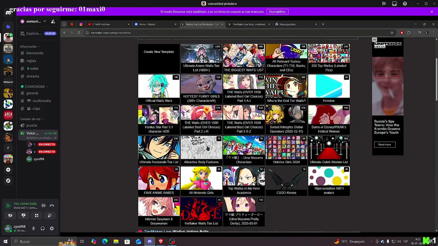Image resolution: width=438 pixels, height=246 pixels.
Task: Go back in the browser
Action: tap(65, 33)
